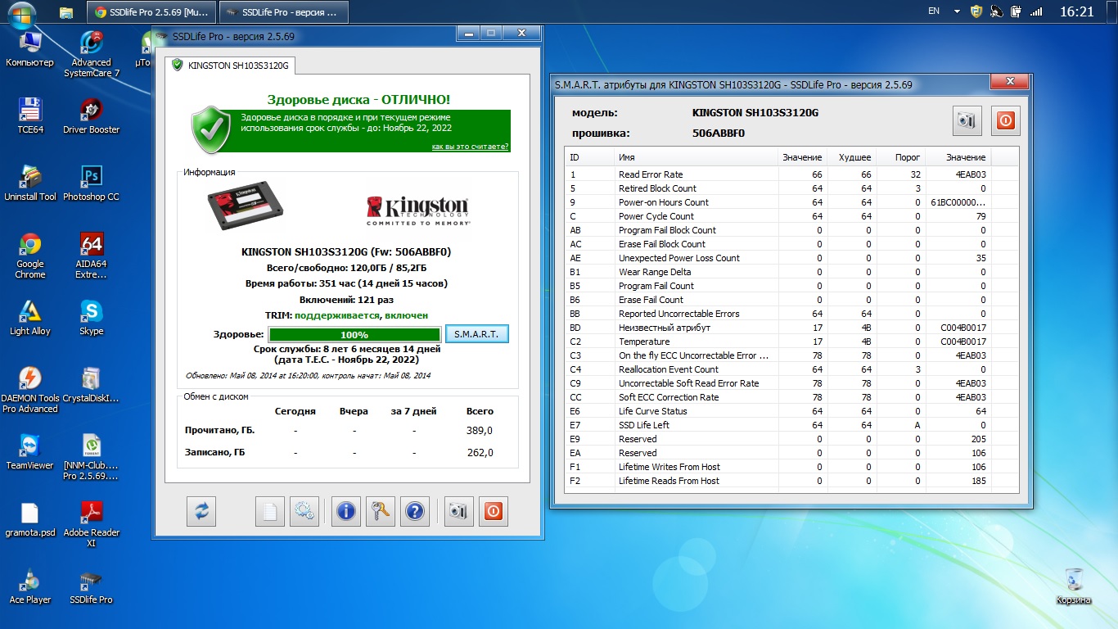Select the 'Life Curve Status' row
The image size is (1118, 629).
[791, 411]
